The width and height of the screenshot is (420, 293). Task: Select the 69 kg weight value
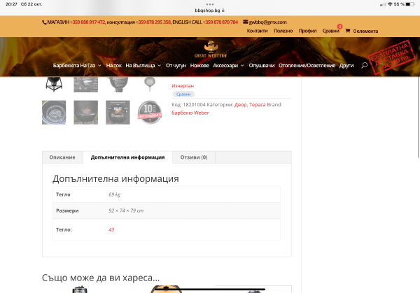[x=114, y=194]
